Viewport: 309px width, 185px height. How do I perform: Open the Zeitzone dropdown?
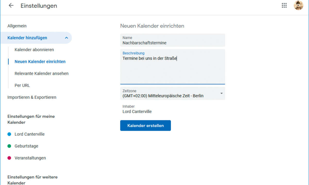173,94
